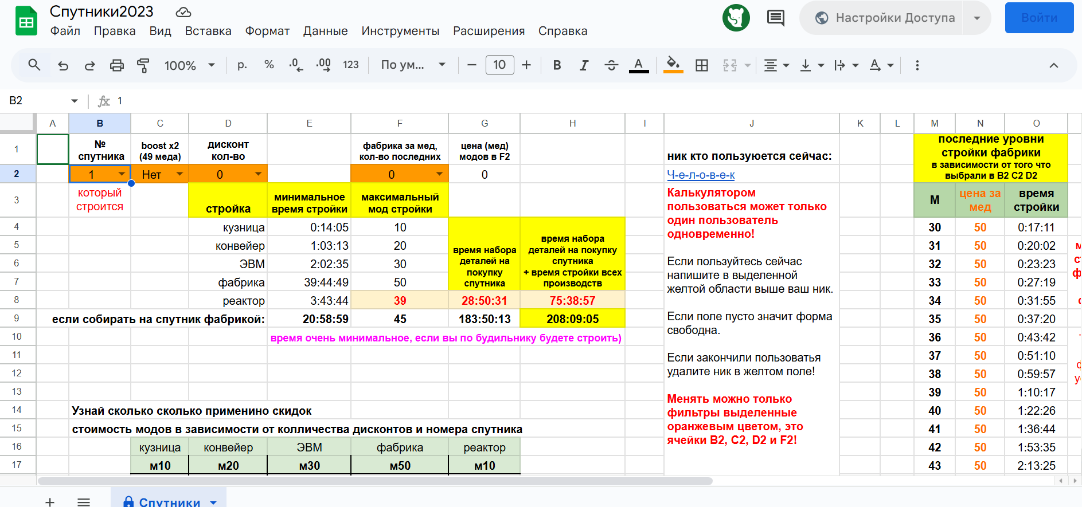
Task: Open the Расширения menu
Action: 489,31
